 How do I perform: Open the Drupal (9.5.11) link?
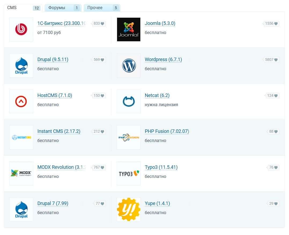[x=53, y=59]
